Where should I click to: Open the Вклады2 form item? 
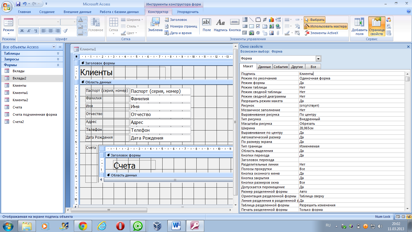pos(32,78)
